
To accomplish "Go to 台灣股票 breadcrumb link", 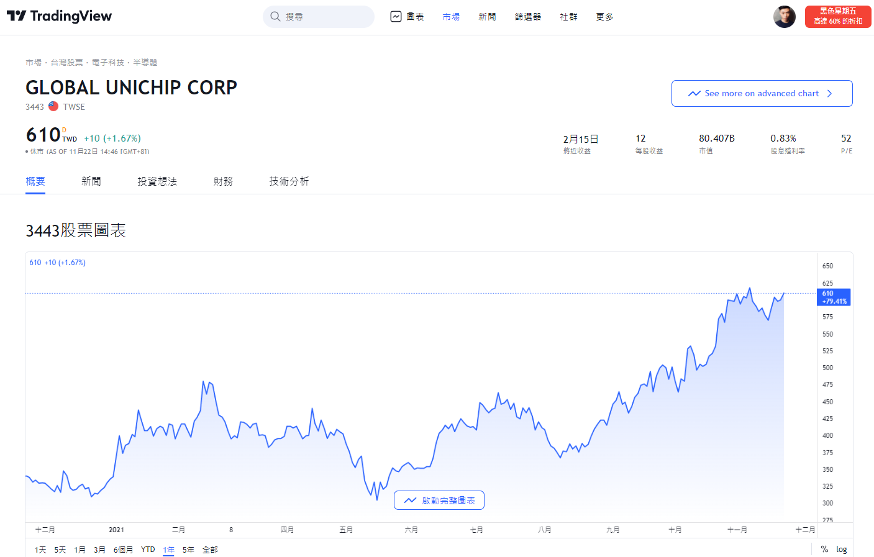I will click(x=66, y=62).
